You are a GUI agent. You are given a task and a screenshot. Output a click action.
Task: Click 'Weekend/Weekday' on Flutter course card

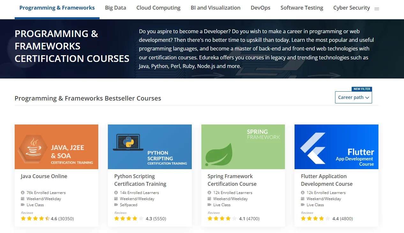point(324,199)
